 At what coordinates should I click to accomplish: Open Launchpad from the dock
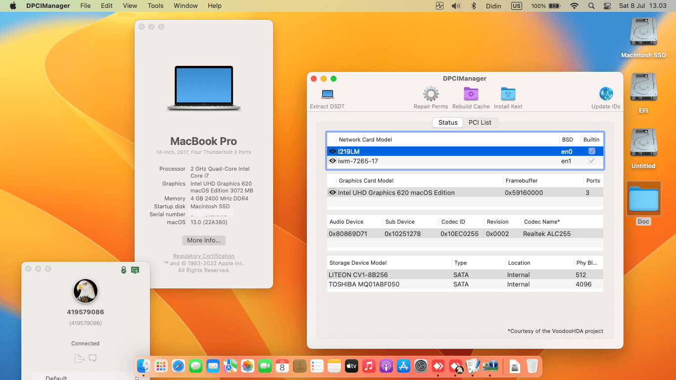point(161,366)
